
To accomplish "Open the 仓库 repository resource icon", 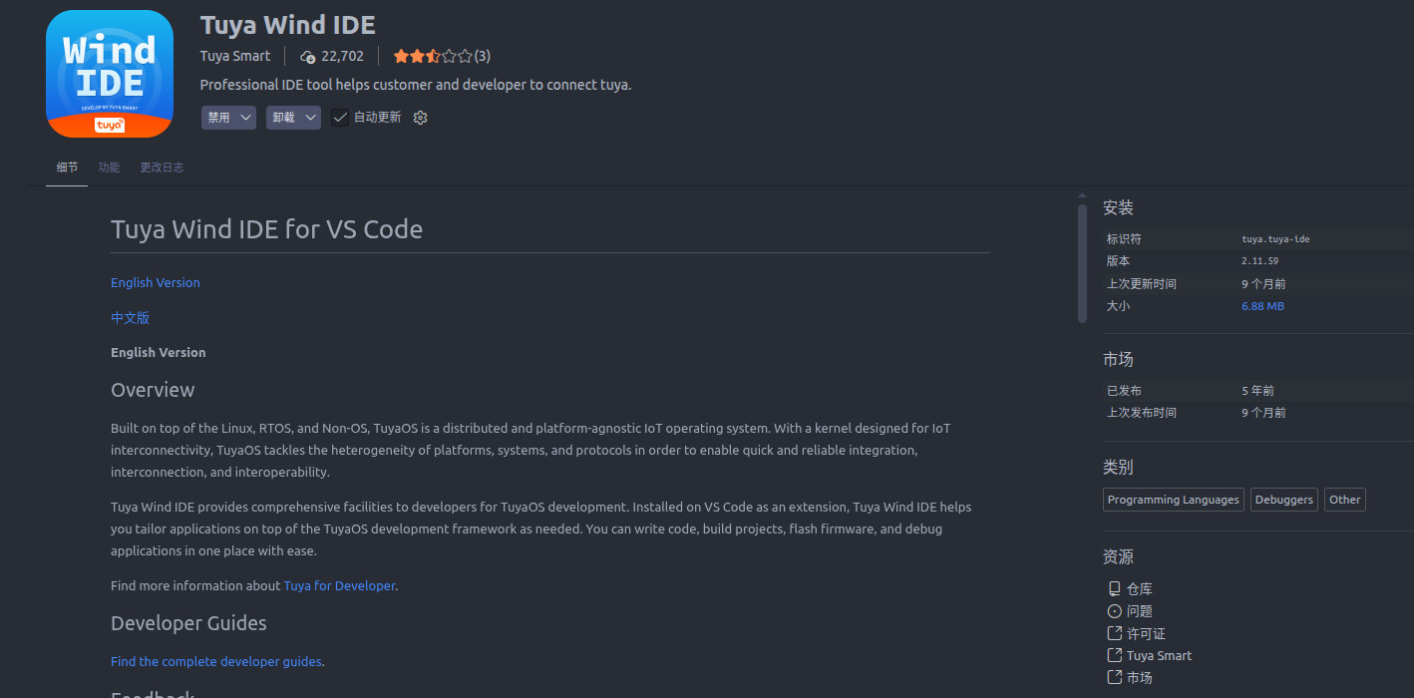I will click(x=1114, y=589).
